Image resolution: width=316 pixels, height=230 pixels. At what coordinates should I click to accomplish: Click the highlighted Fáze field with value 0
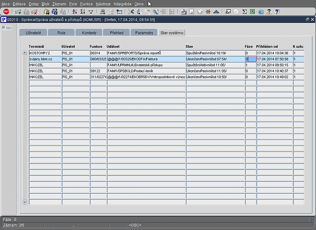pos(250,59)
